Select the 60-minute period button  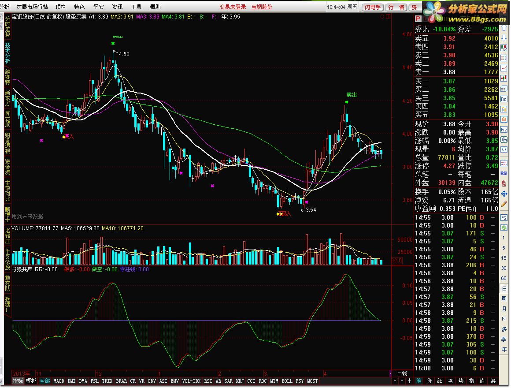(x=504, y=278)
